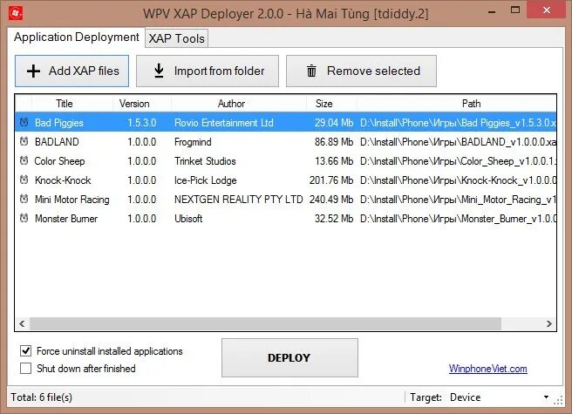Click size value 201.76 Mb
The width and height of the screenshot is (572, 414).
click(x=331, y=180)
